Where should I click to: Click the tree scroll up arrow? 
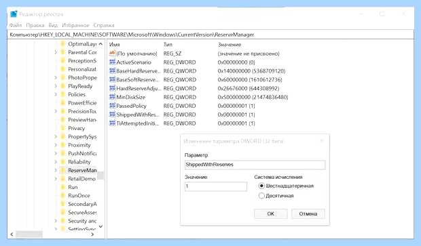[100, 44]
